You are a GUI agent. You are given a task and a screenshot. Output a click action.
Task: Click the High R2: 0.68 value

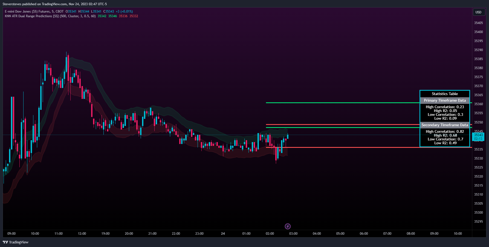[445, 135]
